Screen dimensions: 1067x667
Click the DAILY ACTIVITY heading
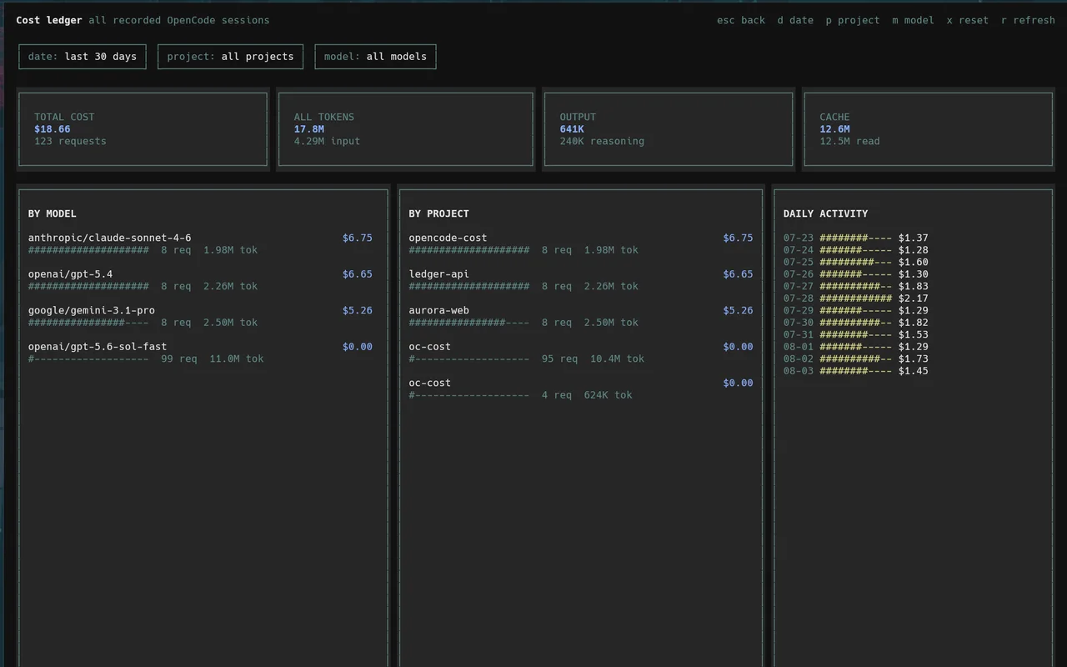click(x=825, y=213)
